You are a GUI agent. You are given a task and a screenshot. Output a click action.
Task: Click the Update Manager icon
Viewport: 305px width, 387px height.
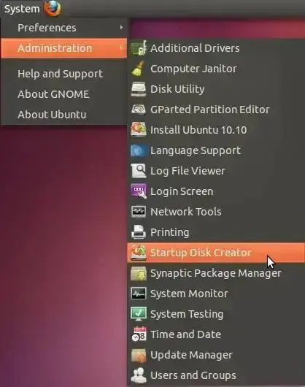139,355
